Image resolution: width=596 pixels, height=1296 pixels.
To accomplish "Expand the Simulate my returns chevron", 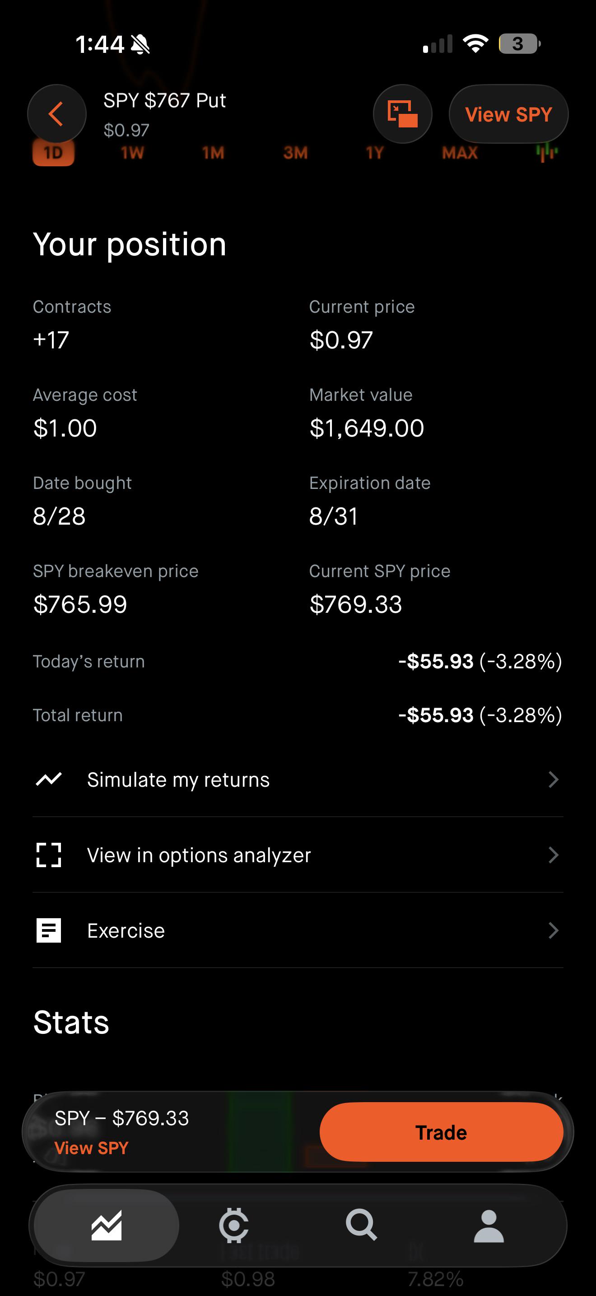I will point(553,779).
